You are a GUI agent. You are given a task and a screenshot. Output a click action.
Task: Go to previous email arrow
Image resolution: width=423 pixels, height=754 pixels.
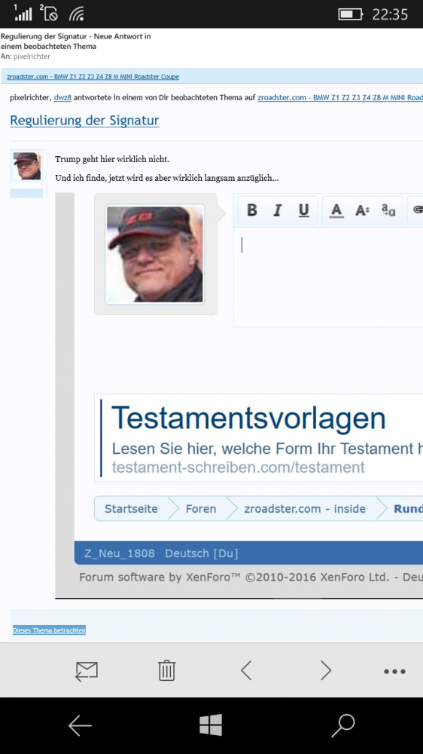(246, 670)
